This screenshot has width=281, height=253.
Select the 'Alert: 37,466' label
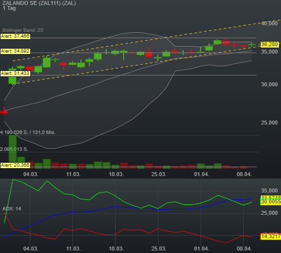pyautogui.click(x=15, y=36)
